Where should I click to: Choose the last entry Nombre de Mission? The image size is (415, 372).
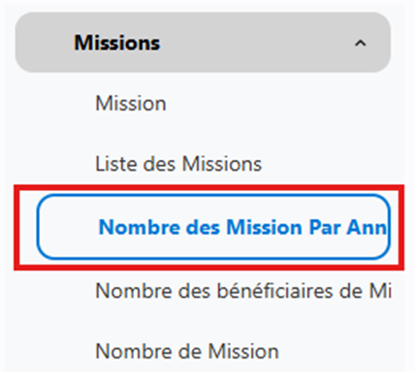[x=187, y=351]
